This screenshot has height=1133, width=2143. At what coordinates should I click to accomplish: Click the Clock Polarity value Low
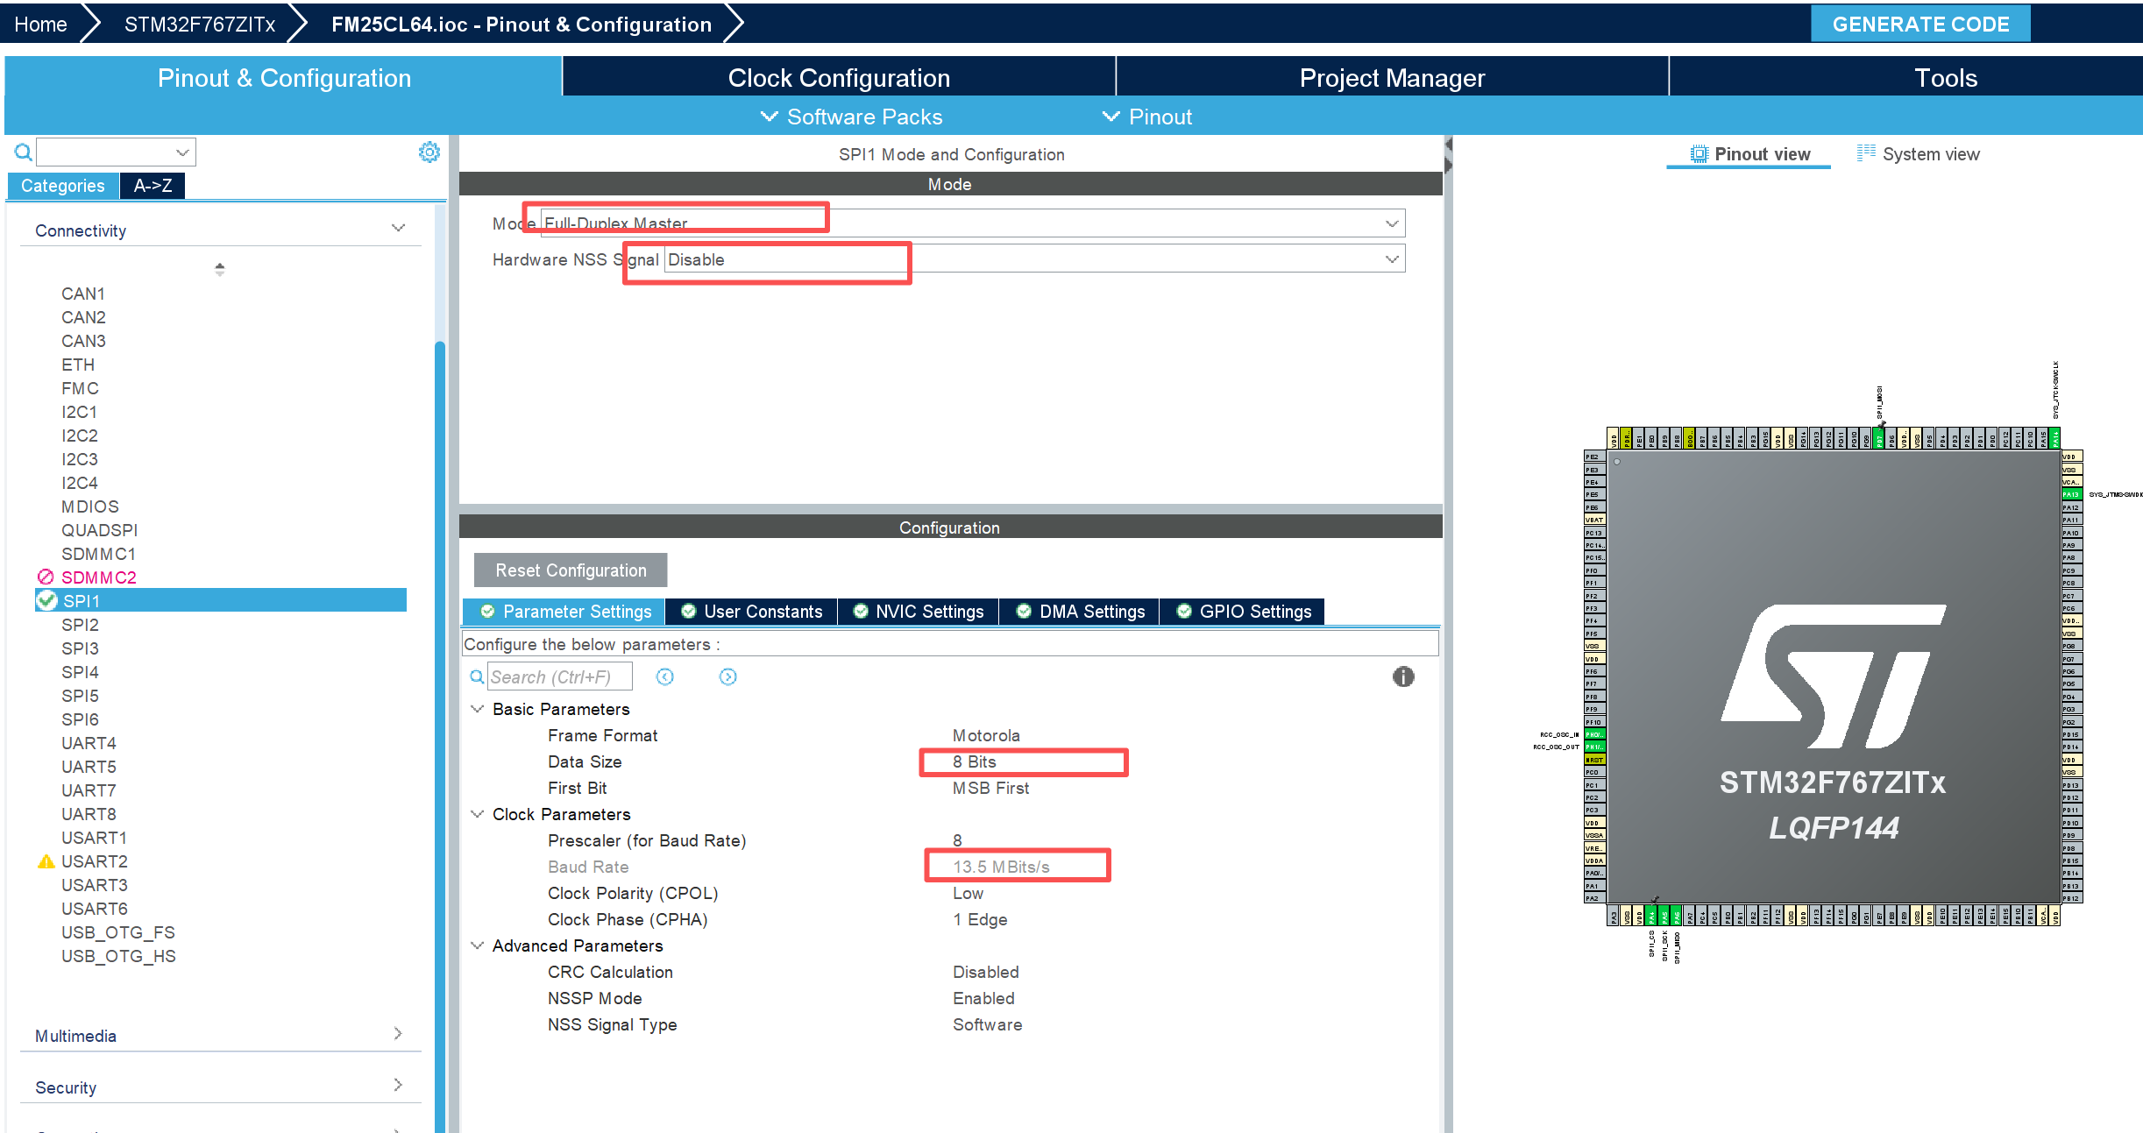coord(968,893)
